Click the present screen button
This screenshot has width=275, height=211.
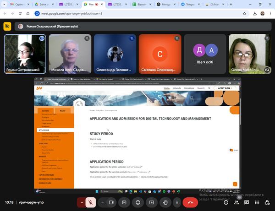coord(151,202)
